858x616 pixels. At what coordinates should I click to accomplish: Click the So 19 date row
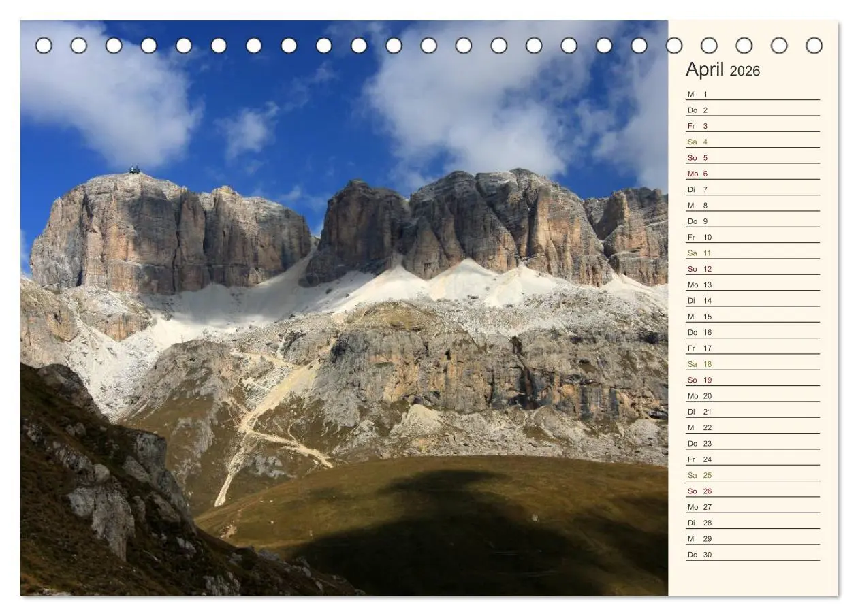coord(752,380)
